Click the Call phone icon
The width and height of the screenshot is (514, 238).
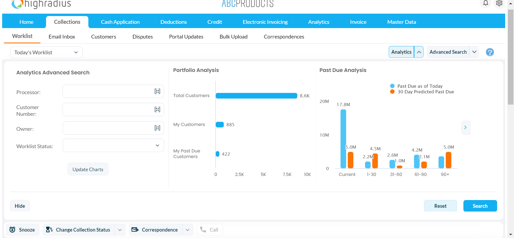tap(203, 230)
